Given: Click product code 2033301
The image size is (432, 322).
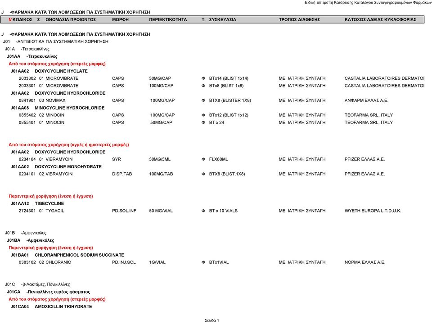Looking at the screenshot, I should tap(27, 86).
